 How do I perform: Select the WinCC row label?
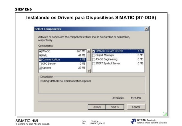point(46,51)
